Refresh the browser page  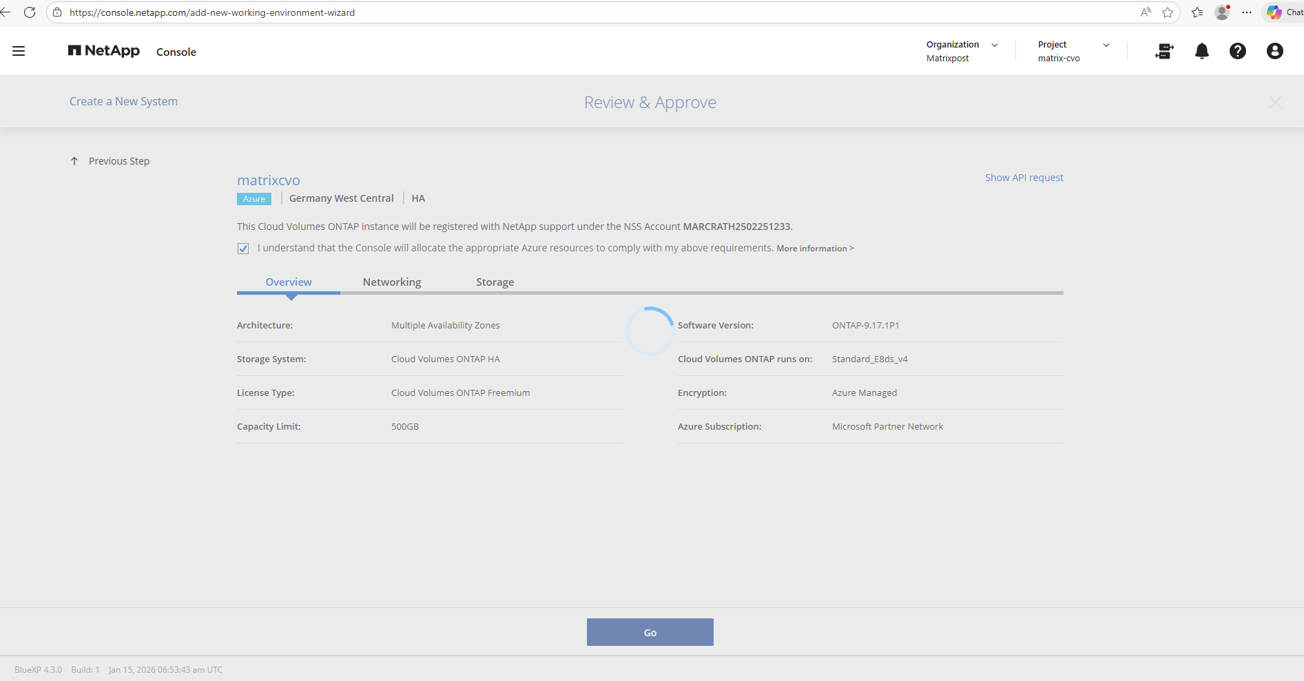coord(30,12)
